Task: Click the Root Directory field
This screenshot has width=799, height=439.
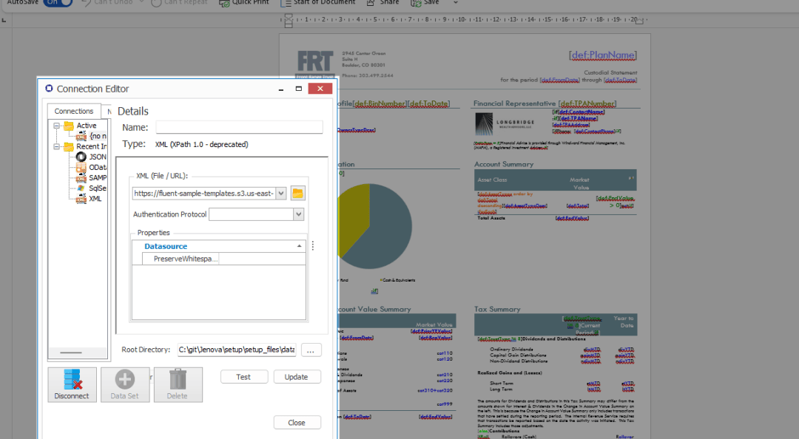Action: tap(237, 350)
